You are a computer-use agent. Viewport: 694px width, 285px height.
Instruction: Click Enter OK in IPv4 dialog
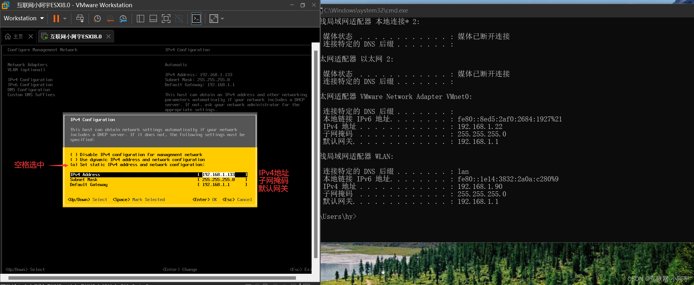[205, 199]
